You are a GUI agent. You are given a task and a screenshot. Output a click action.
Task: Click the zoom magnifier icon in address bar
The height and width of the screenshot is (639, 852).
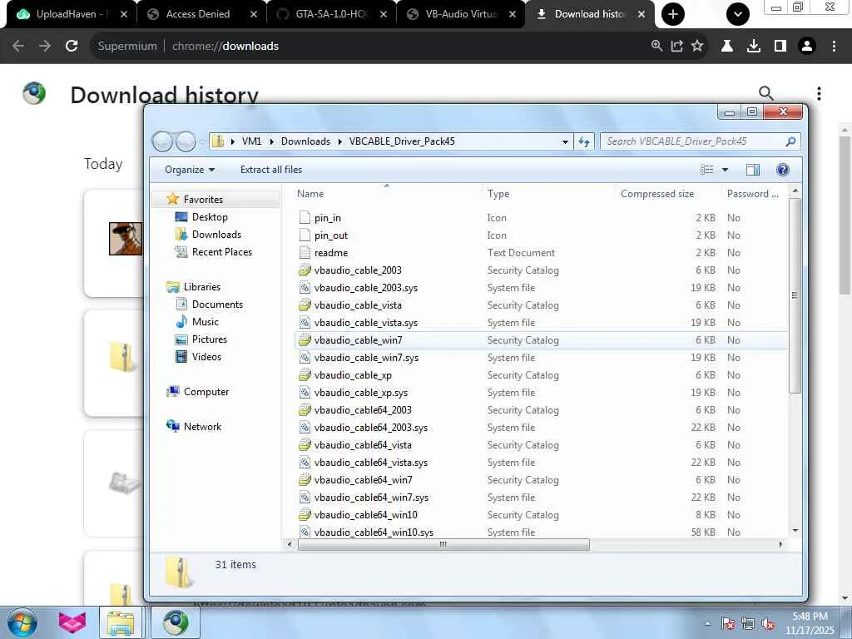(x=657, y=47)
